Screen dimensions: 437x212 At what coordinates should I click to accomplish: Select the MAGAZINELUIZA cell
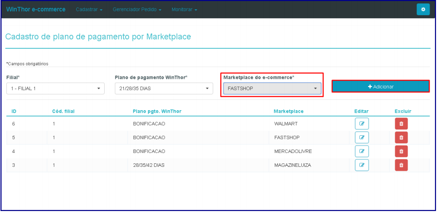pyautogui.click(x=292, y=165)
